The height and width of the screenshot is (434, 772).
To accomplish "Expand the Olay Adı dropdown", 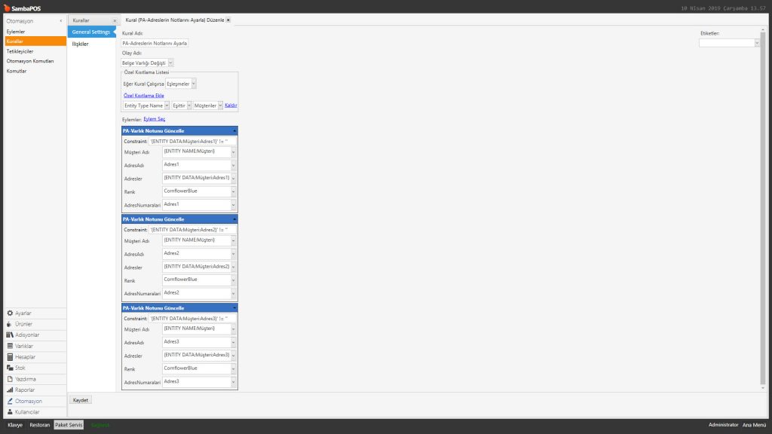I will (170, 63).
